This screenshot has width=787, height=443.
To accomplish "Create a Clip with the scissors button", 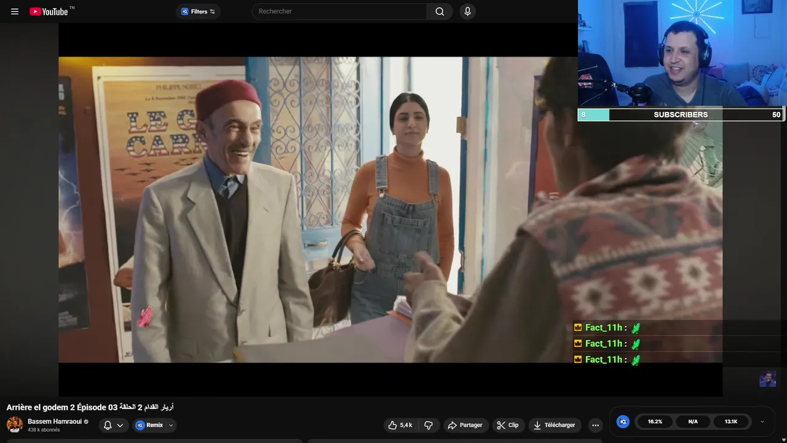I will 508,425.
